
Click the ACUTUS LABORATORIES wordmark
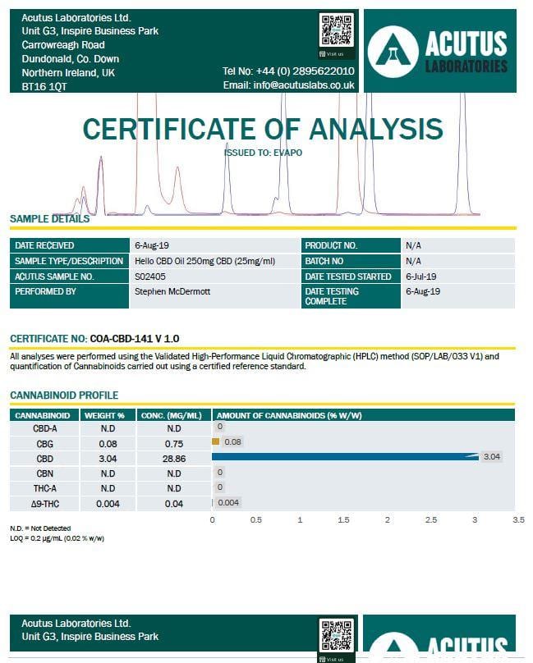(x=466, y=51)
